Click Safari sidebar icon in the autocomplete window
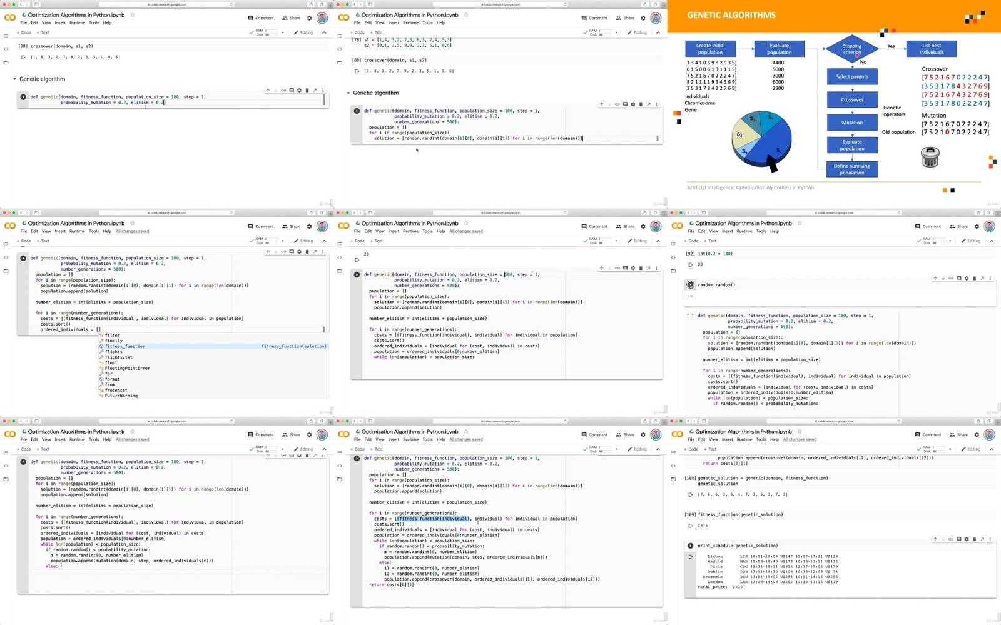This screenshot has height=625, width=1001. tap(36, 212)
